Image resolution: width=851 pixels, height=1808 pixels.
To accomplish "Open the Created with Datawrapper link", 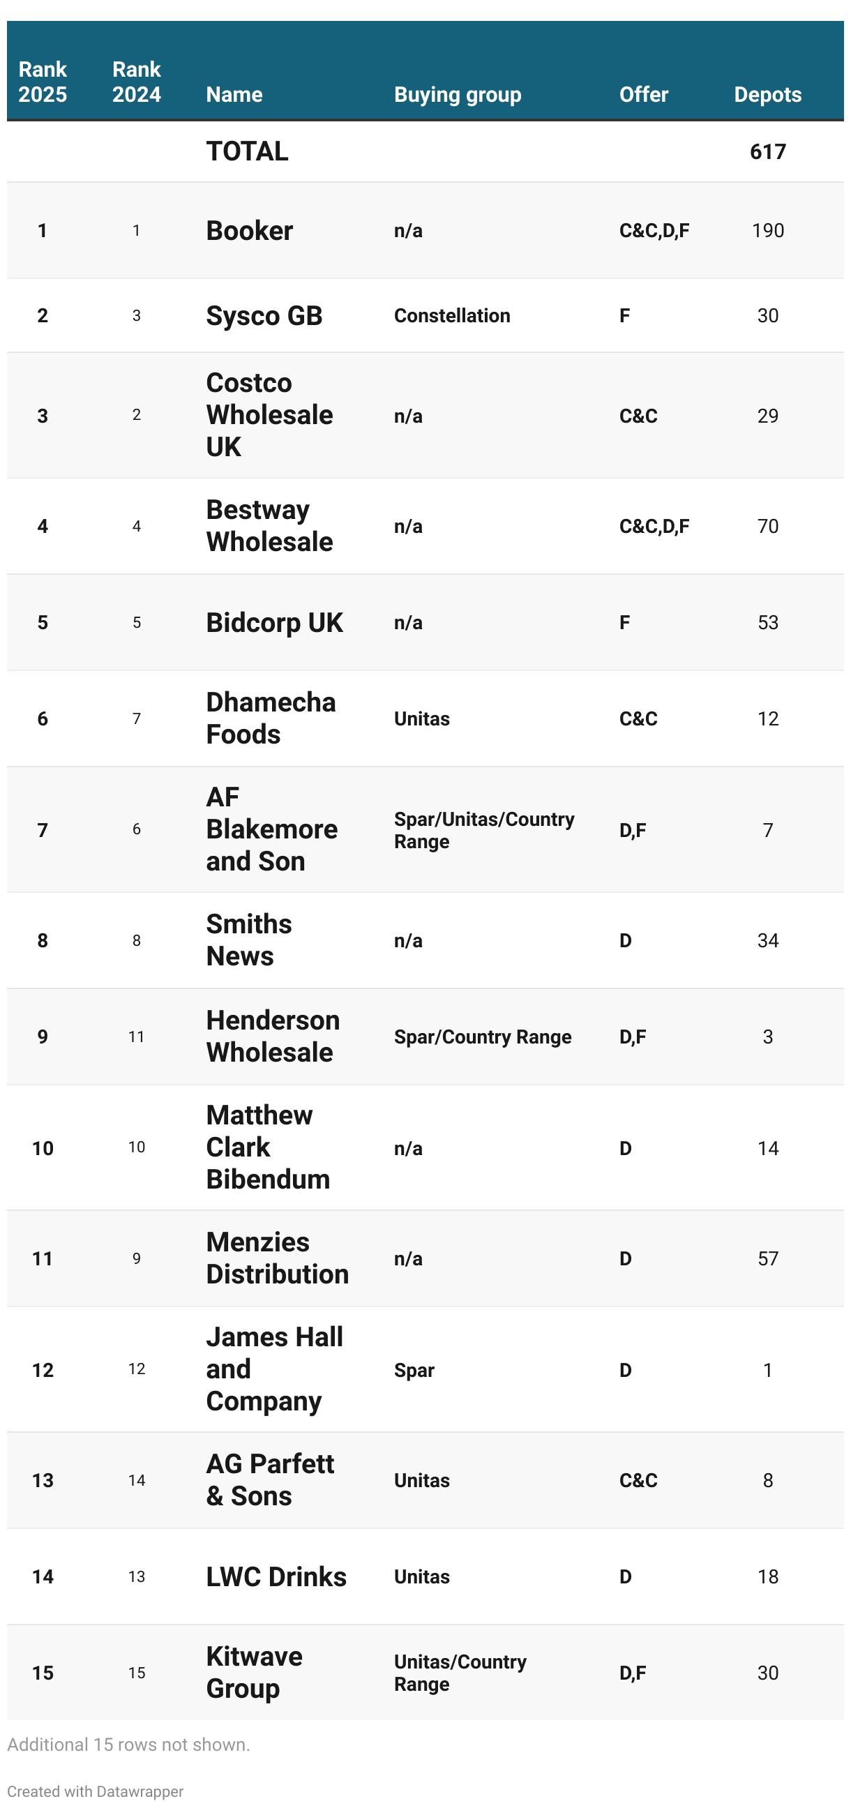I will [x=96, y=1791].
